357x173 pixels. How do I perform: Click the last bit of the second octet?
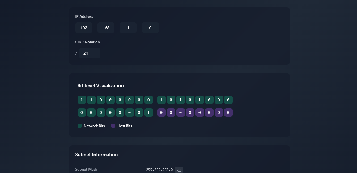coord(228,100)
